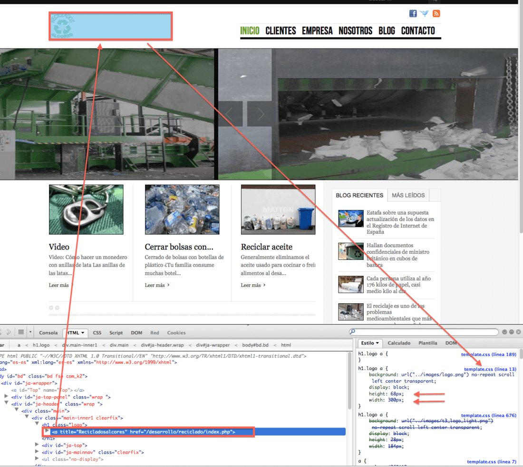Screen dimensions: 523x467
Task: Toggle the Firebug command line list icon
Action: [20, 332]
